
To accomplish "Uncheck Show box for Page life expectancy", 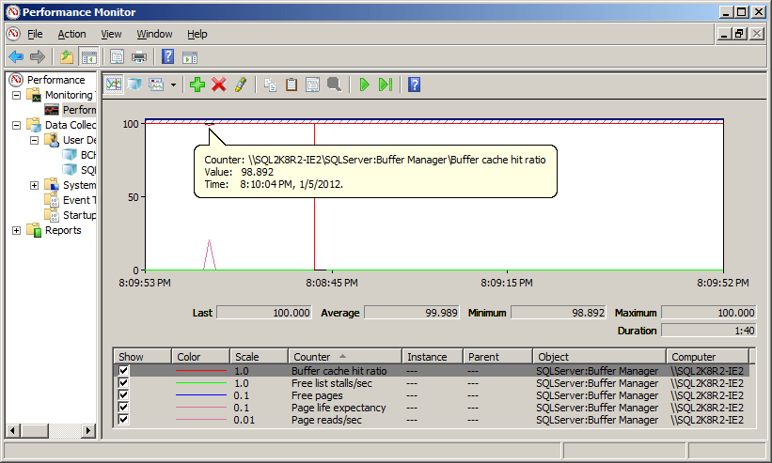I will [124, 408].
